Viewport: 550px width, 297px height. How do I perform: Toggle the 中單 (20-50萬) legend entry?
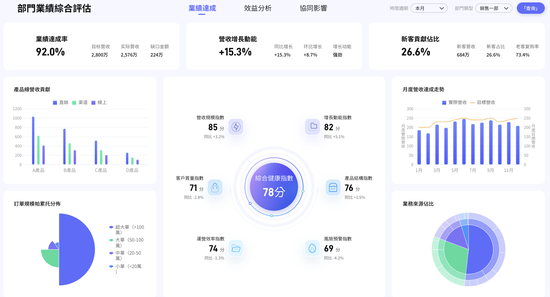click(x=125, y=256)
